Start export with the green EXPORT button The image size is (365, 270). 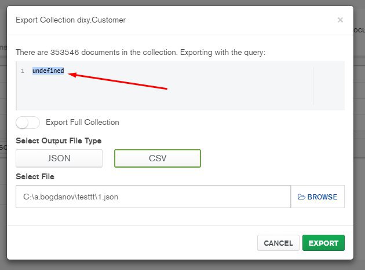[323, 243]
